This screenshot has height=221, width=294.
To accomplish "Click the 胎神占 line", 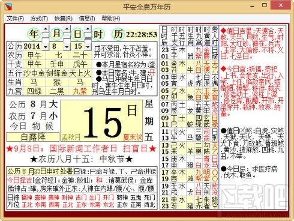I will coord(81,189).
